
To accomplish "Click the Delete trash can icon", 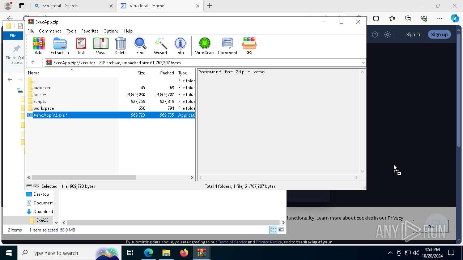I will pyautogui.click(x=120, y=46).
